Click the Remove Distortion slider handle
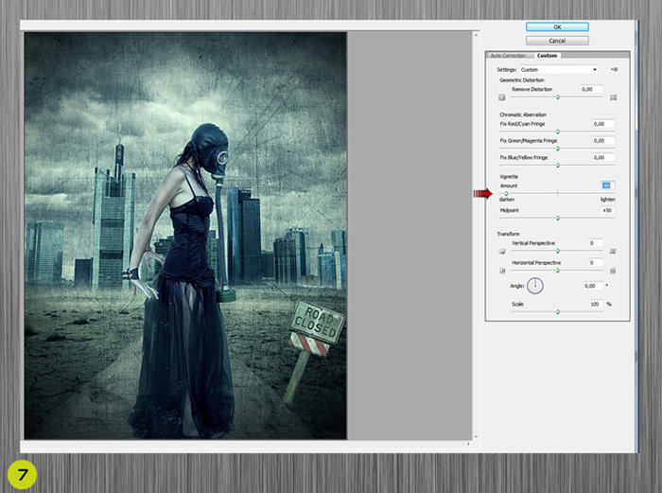Image resolution: width=662 pixels, height=493 pixels. point(557,97)
